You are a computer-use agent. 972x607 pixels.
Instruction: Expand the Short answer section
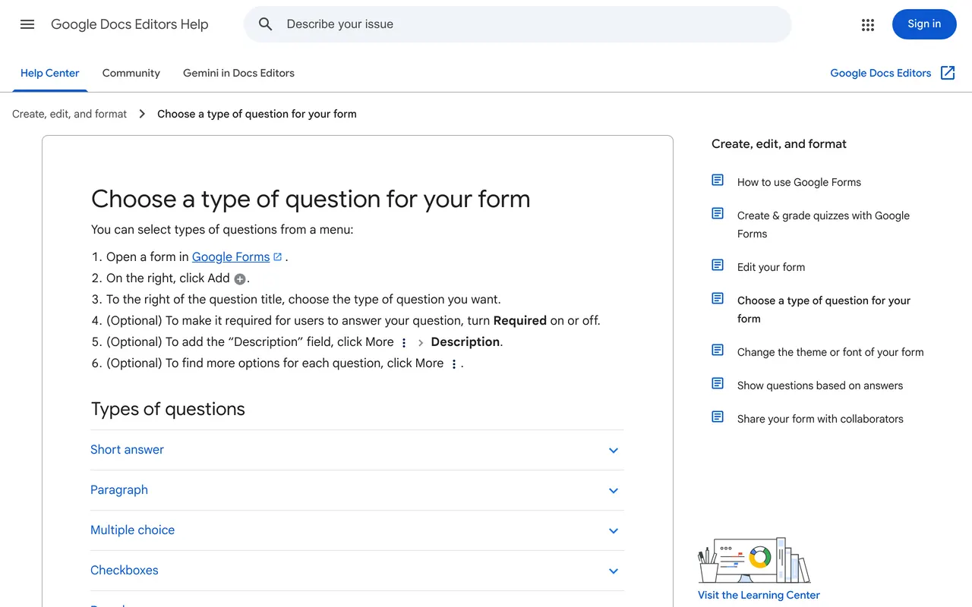pos(357,450)
